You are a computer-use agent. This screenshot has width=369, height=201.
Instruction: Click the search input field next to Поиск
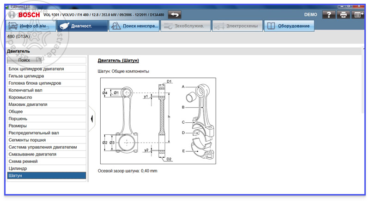tap(64, 60)
